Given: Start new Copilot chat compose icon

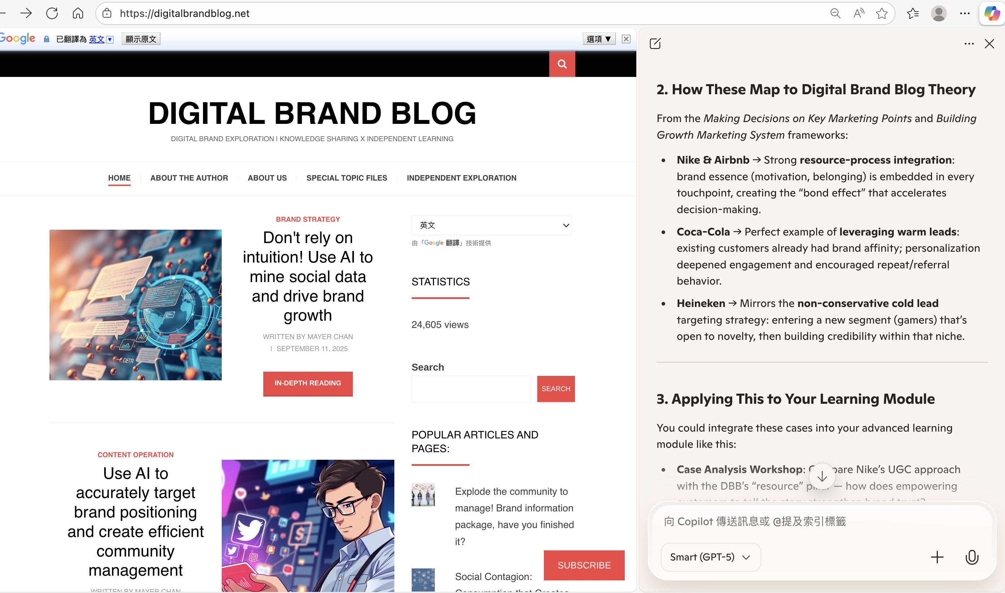Looking at the screenshot, I should pos(655,44).
